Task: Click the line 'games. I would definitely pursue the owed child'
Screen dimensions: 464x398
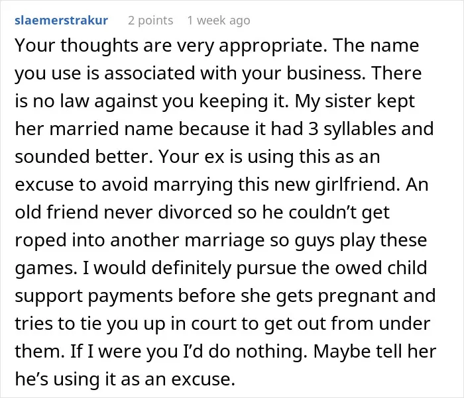Action: pyautogui.click(x=221, y=268)
